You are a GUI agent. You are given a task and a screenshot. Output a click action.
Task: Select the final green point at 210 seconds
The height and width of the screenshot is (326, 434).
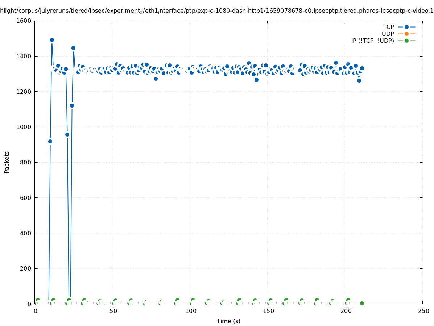(362, 303)
